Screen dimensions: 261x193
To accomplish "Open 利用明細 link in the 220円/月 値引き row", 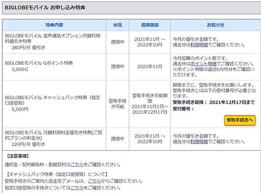I will pyautogui.click(x=199, y=142).
